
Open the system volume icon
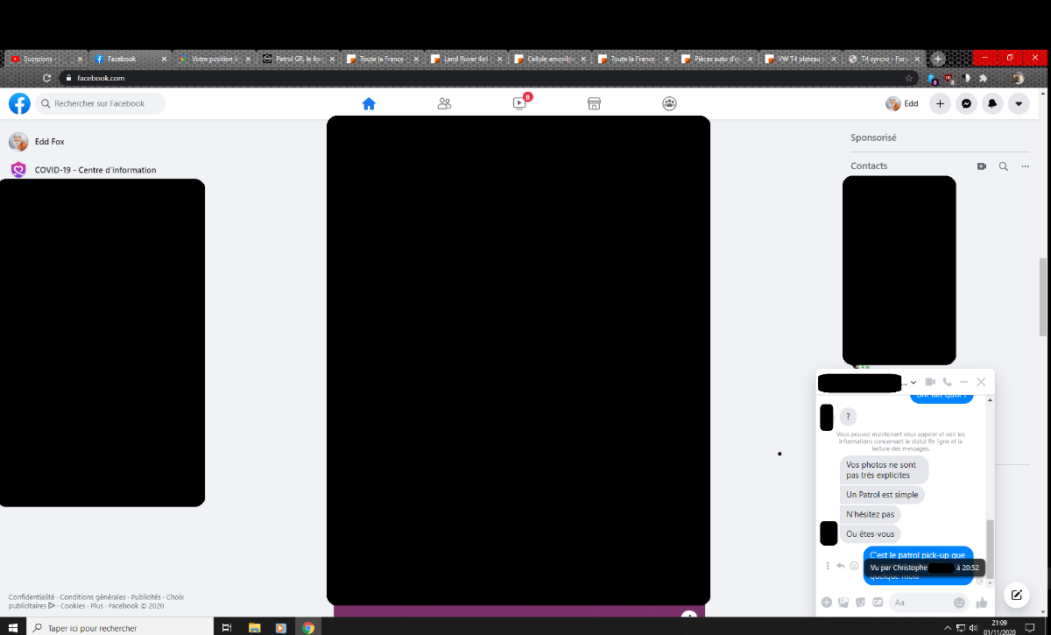tap(973, 627)
